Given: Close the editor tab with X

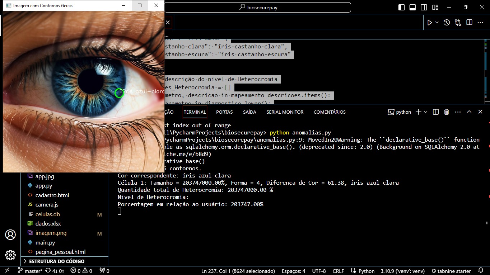Looking at the screenshot, I should [168, 23].
